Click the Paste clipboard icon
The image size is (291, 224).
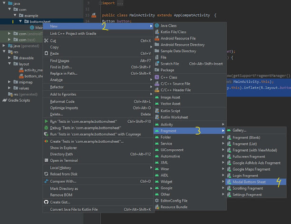(46, 54)
